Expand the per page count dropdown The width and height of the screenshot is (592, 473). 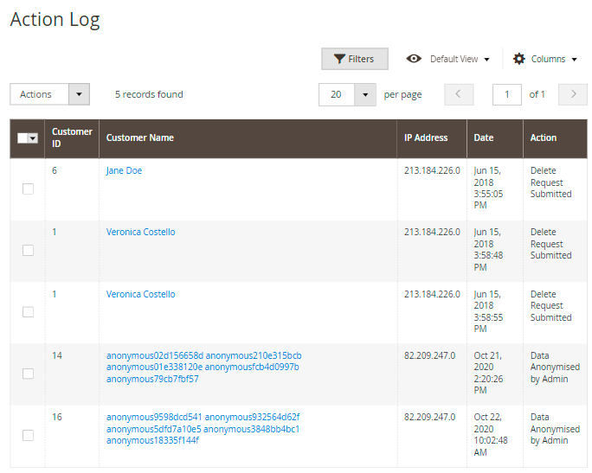coord(365,94)
